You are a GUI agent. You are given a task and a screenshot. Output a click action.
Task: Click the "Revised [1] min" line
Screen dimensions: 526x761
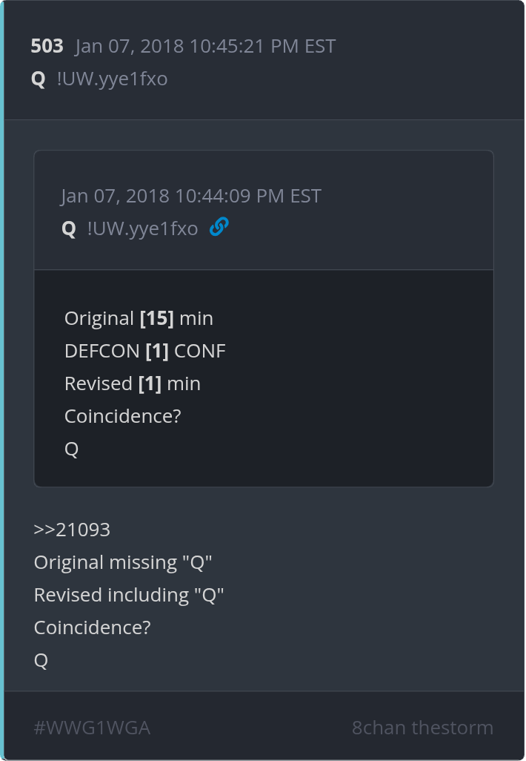click(132, 383)
